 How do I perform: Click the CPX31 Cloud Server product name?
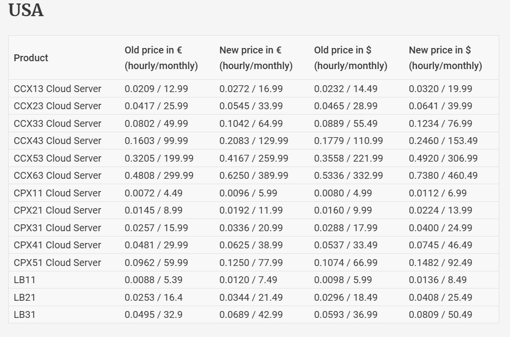coord(57,228)
